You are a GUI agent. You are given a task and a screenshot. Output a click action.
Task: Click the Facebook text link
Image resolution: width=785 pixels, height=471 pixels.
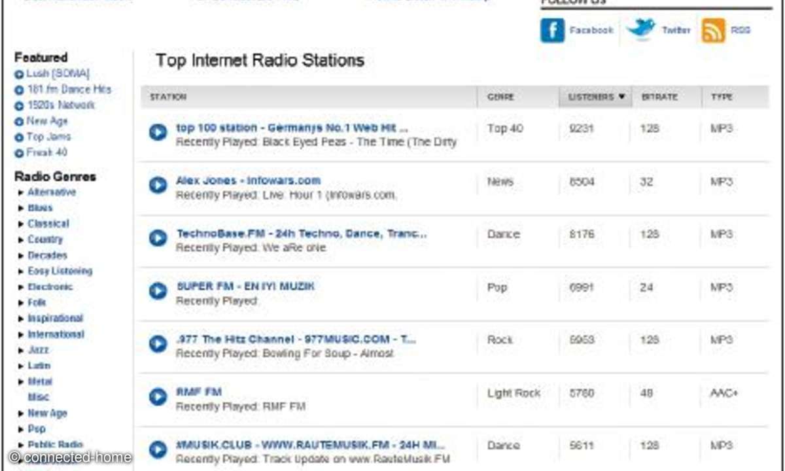[x=591, y=31]
